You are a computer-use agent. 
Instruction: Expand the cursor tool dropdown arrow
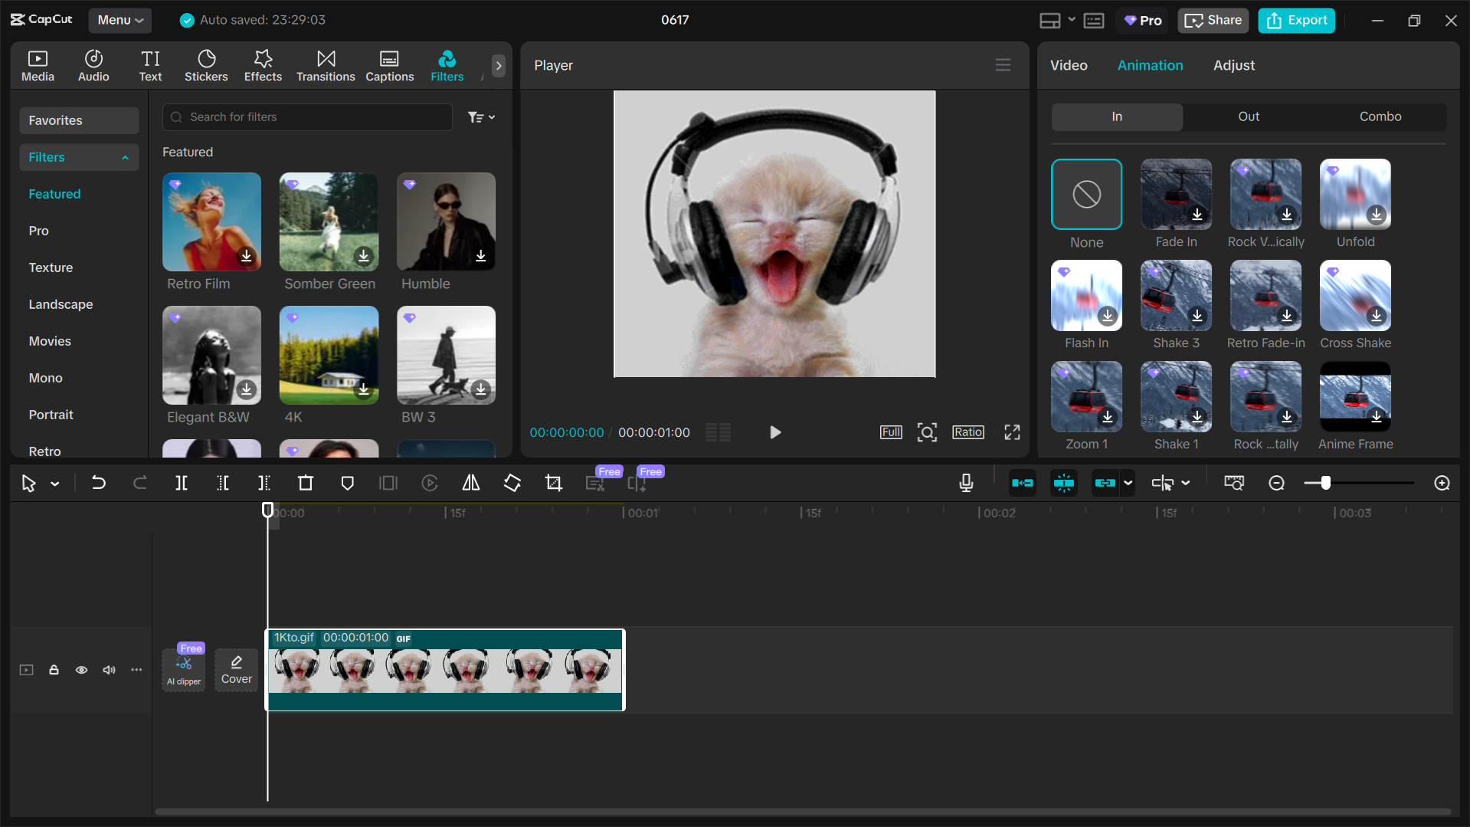click(x=54, y=484)
